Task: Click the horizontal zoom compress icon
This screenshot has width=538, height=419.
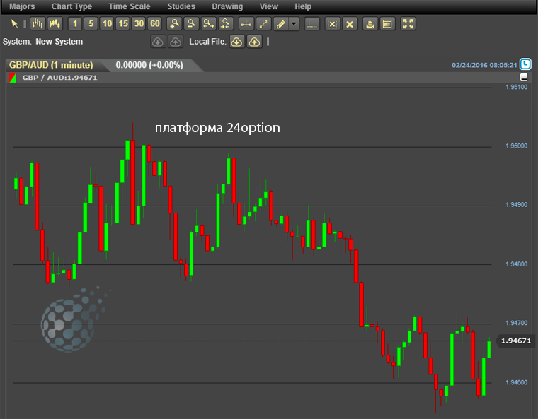Action: 225,23
